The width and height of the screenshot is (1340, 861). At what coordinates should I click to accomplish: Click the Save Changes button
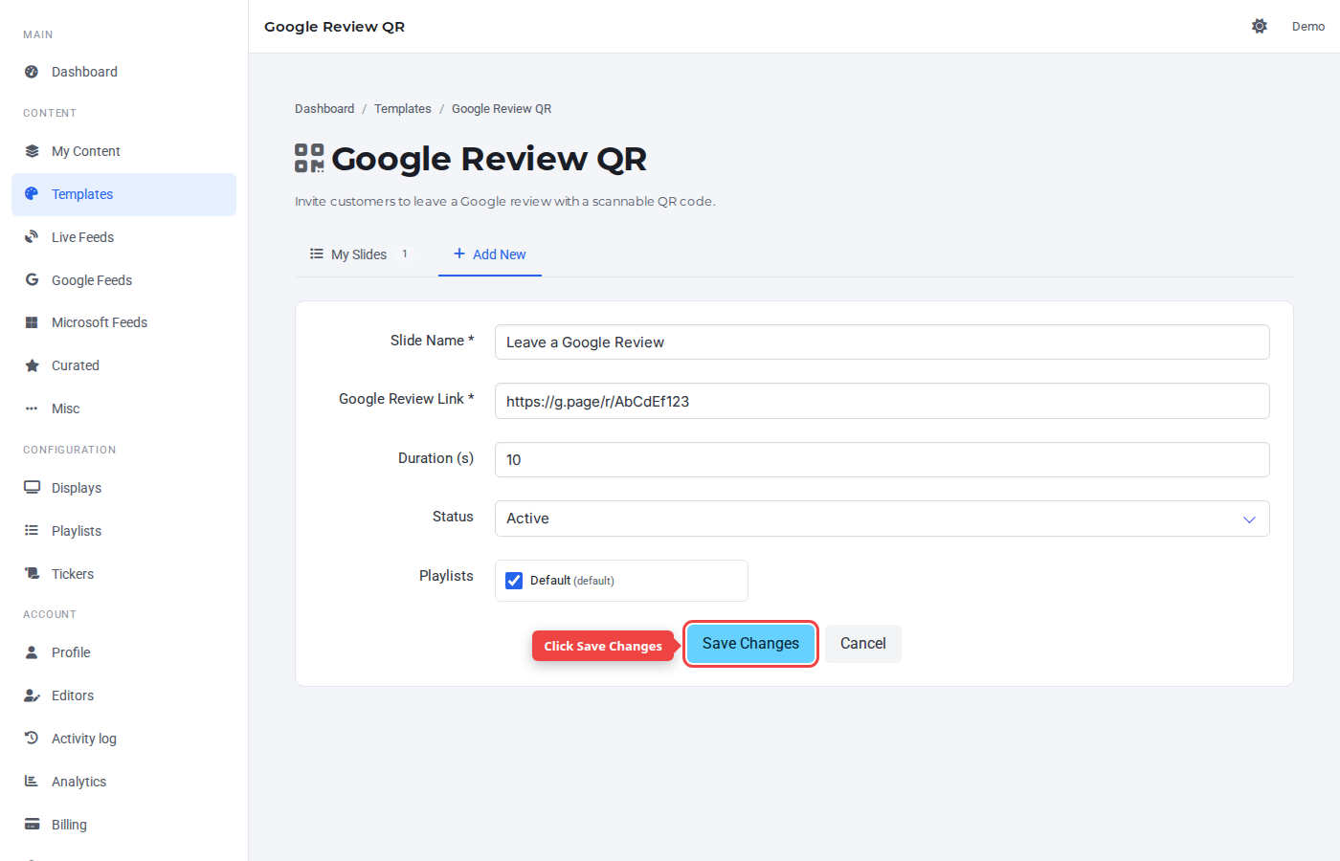pos(750,644)
